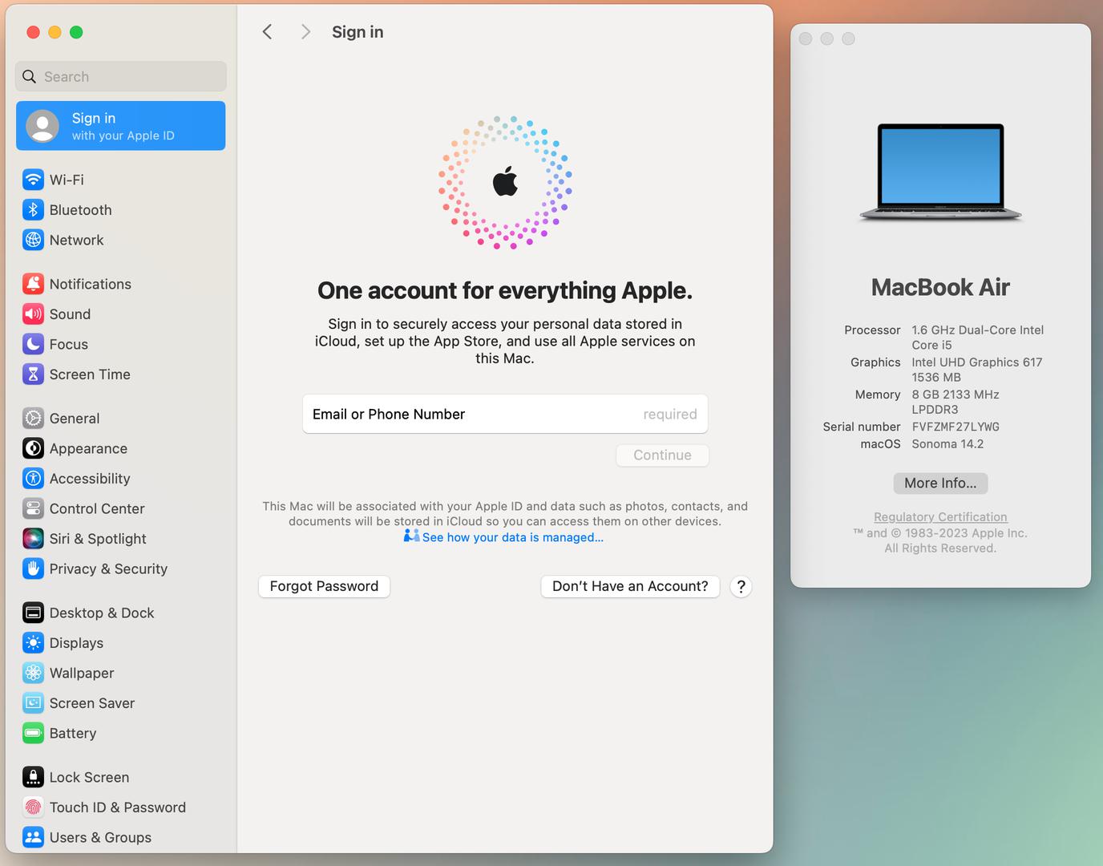Viewport: 1103px width, 866px height.
Task: Click Screen Saver icon
Action: [x=33, y=703]
